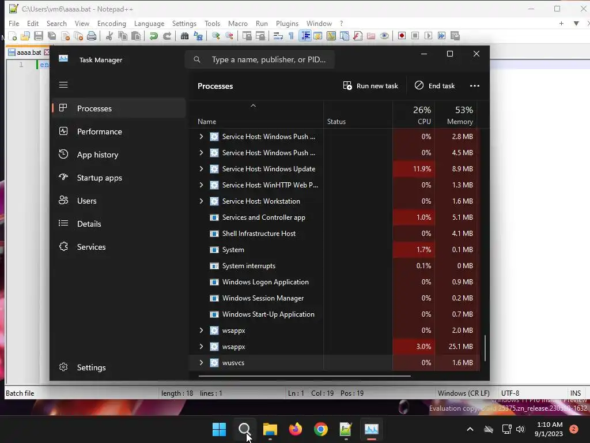Click the Zoom In icon in Notepad++
This screenshot has height=443, width=590.
coord(215,36)
